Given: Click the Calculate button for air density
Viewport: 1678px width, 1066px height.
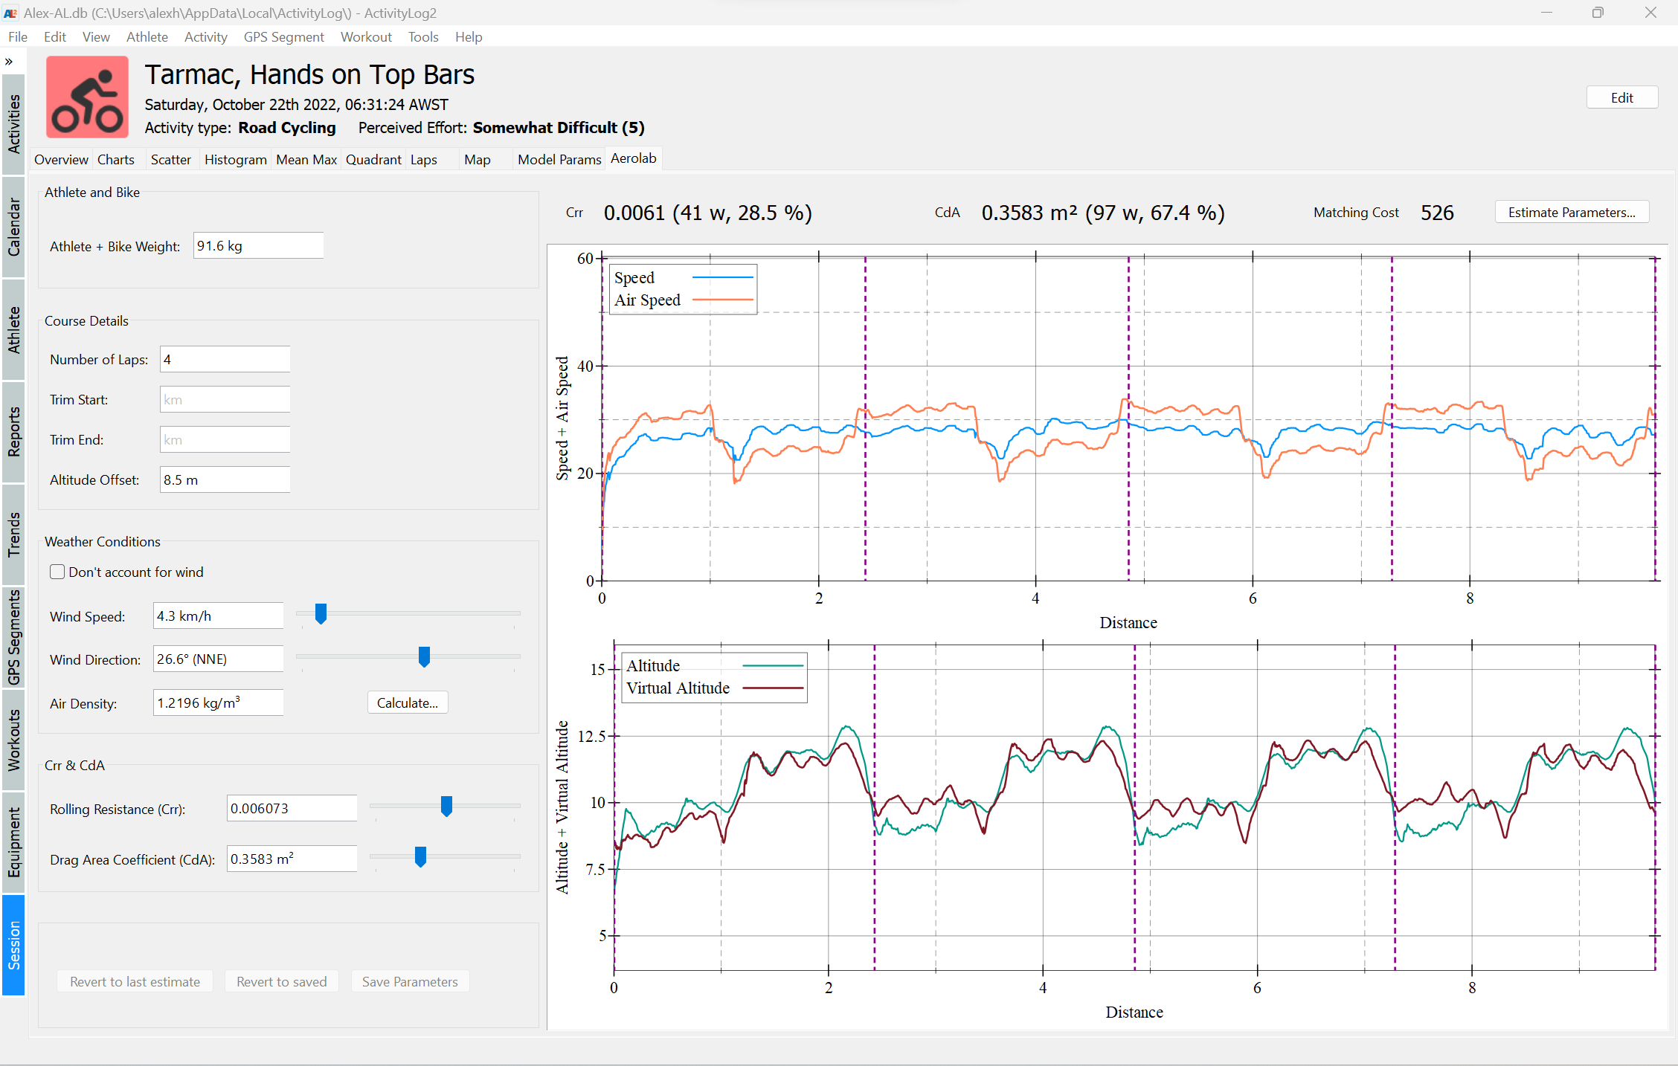Looking at the screenshot, I should (407, 702).
